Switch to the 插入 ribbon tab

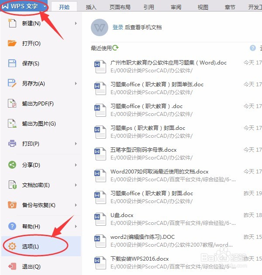pos(91,7)
